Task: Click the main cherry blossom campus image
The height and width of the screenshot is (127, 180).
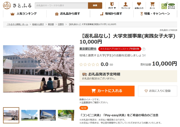Action: pos(39,69)
